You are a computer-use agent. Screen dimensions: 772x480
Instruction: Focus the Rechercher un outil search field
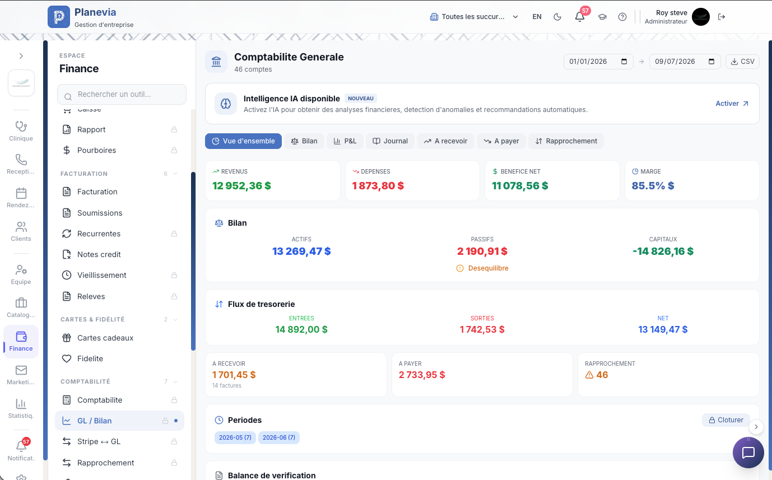122,95
